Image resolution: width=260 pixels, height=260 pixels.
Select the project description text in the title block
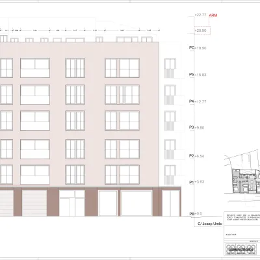(x=243, y=216)
